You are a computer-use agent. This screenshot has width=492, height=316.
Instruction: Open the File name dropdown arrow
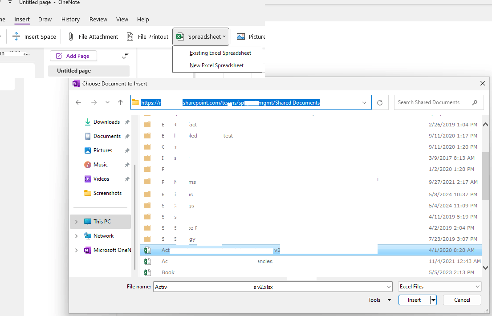point(388,287)
